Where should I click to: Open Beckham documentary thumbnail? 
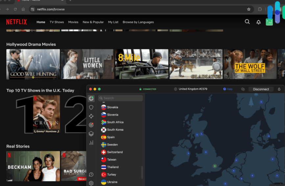point(33,166)
